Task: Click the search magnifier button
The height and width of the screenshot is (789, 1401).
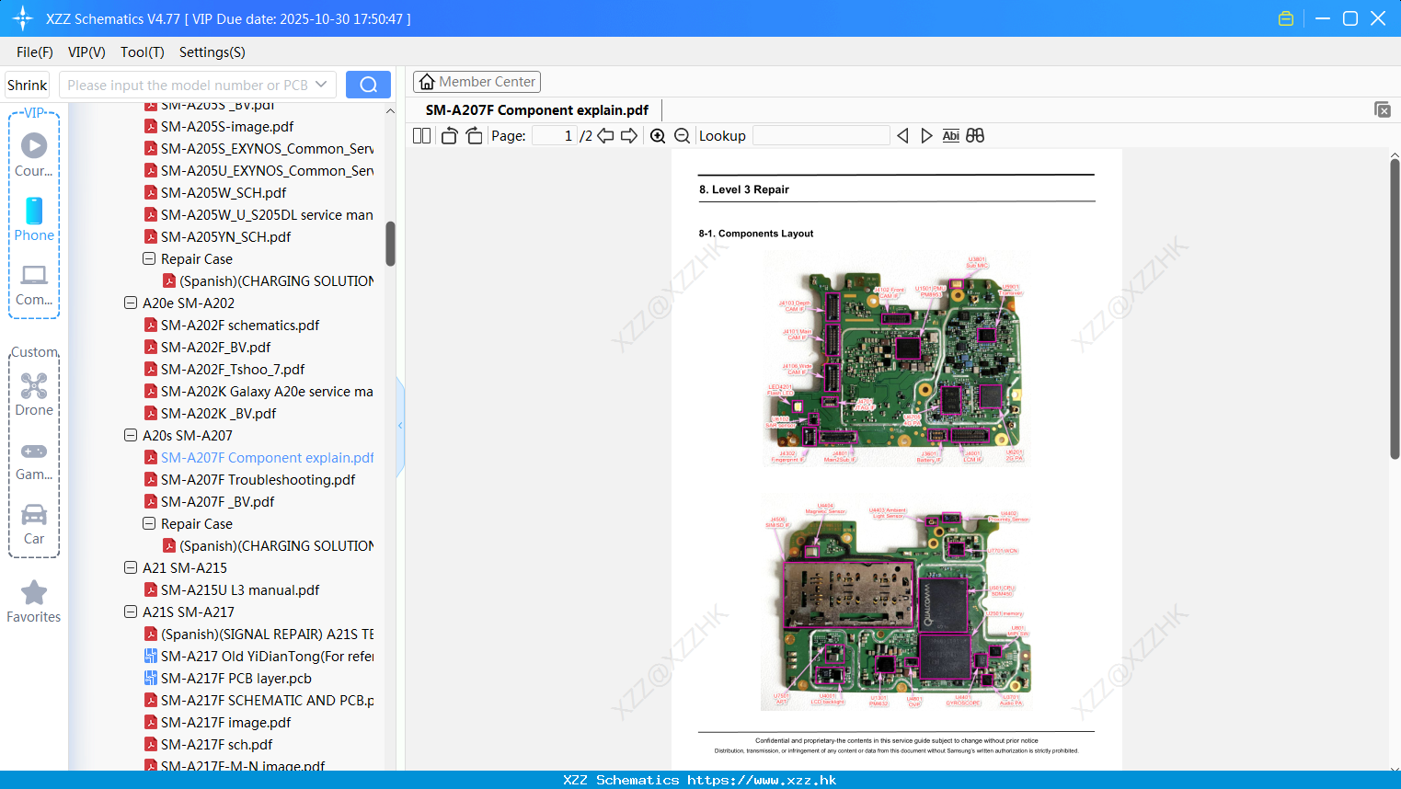Action: click(x=368, y=85)
